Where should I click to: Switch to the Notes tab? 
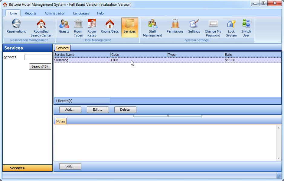click(x=60, y=121)
